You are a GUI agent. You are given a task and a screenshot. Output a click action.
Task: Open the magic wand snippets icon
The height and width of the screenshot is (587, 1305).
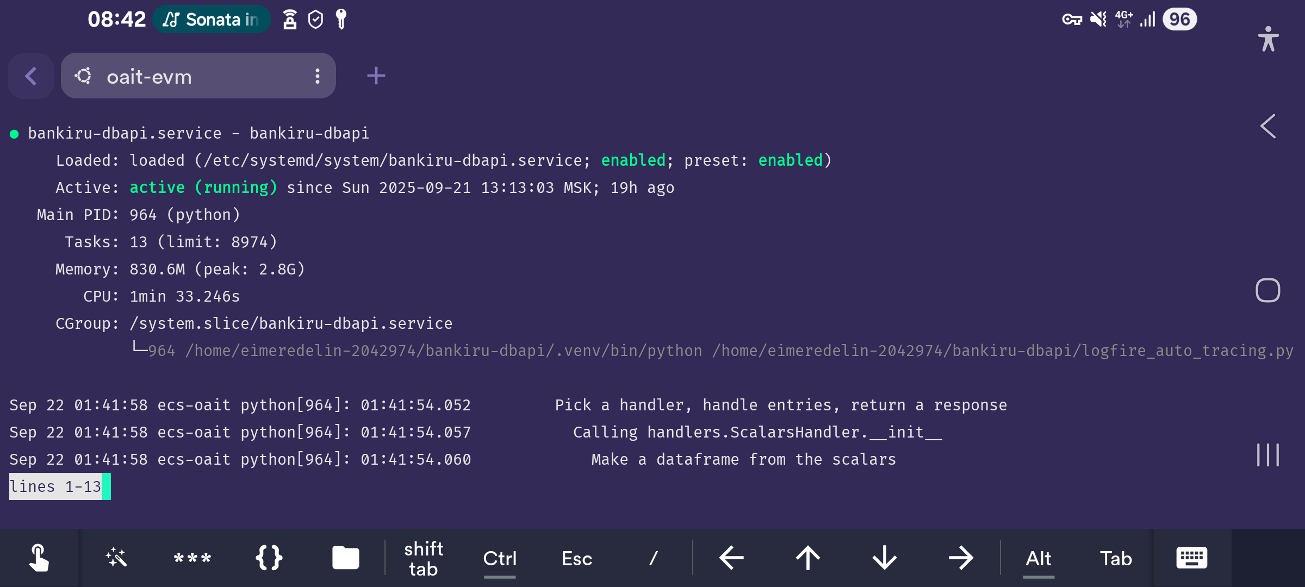coord(116,558)
